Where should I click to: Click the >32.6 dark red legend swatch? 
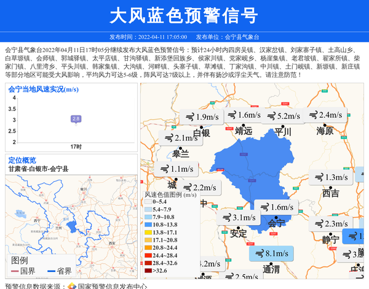coord(148,271)
